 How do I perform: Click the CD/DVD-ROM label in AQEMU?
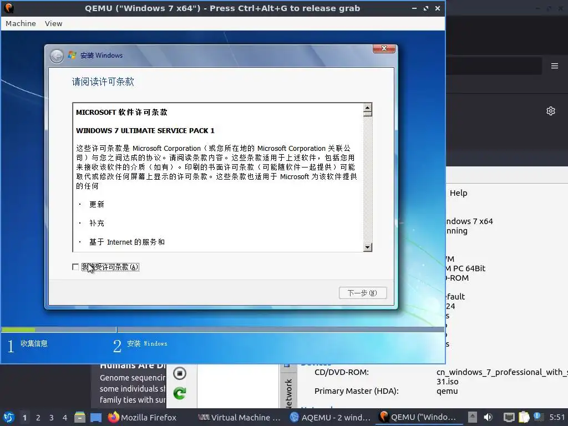[x=342, y=372]
